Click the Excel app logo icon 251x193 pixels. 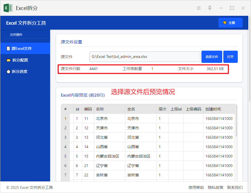(x=8, y=8)
